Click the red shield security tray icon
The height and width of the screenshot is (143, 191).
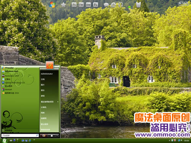(175, 140)
